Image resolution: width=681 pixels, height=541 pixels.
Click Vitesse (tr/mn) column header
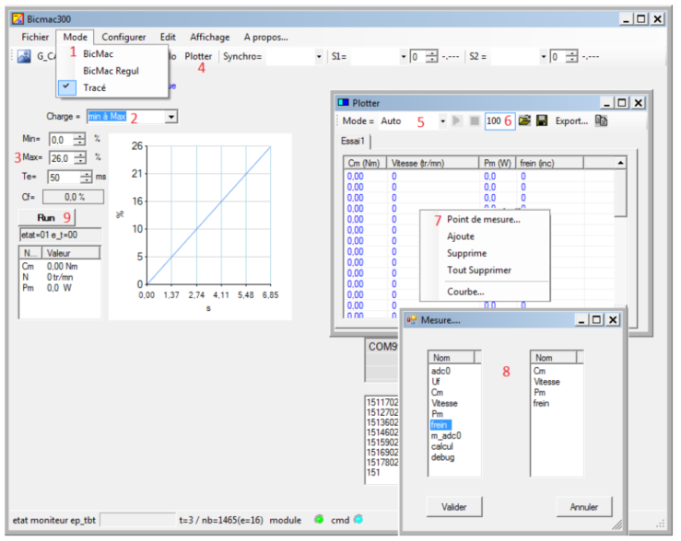coord(432,163)
